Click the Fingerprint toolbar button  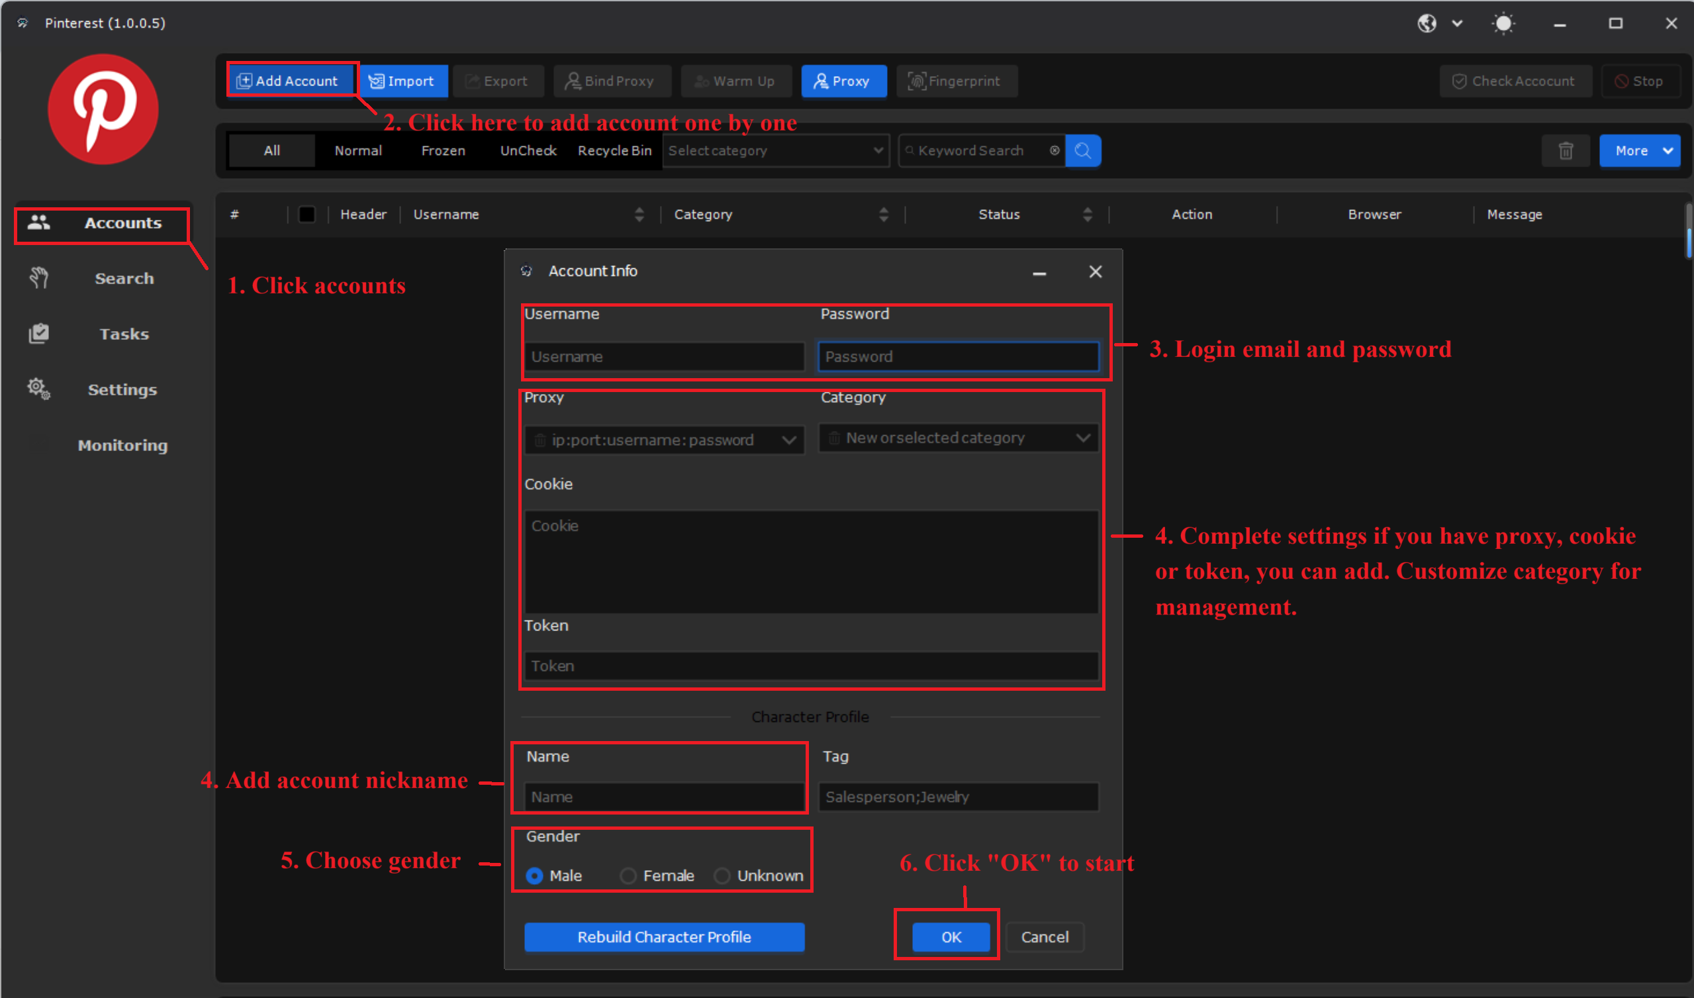pos(956,81)
